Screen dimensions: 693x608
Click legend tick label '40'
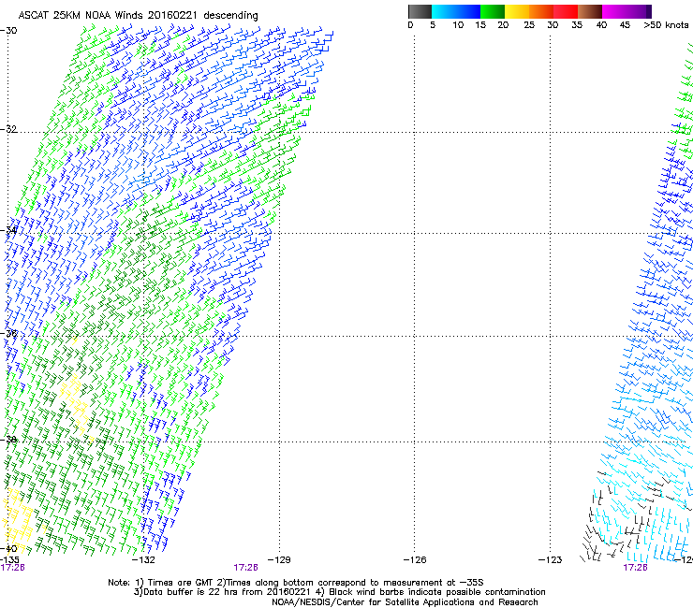[x=601, y=24]
